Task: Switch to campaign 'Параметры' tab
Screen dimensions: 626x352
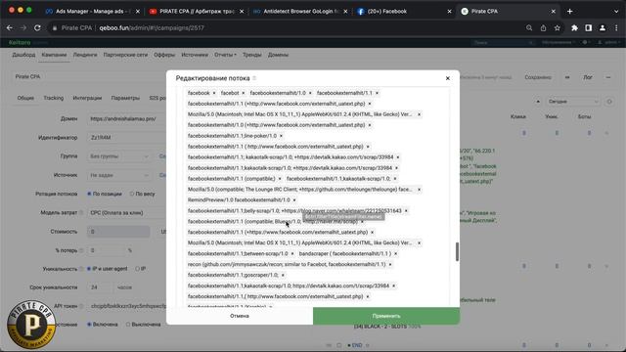Action: (125, 98)
